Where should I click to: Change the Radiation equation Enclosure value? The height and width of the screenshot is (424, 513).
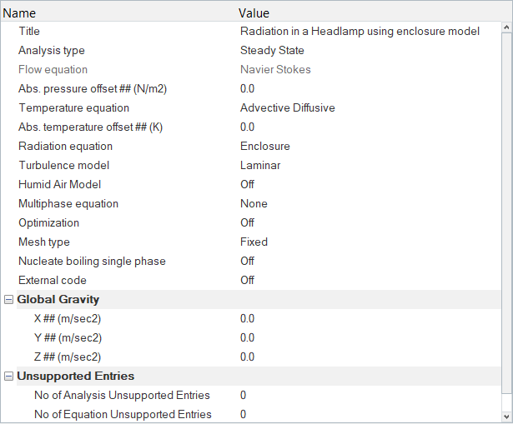pyautogui.click(x=264, y=147)
